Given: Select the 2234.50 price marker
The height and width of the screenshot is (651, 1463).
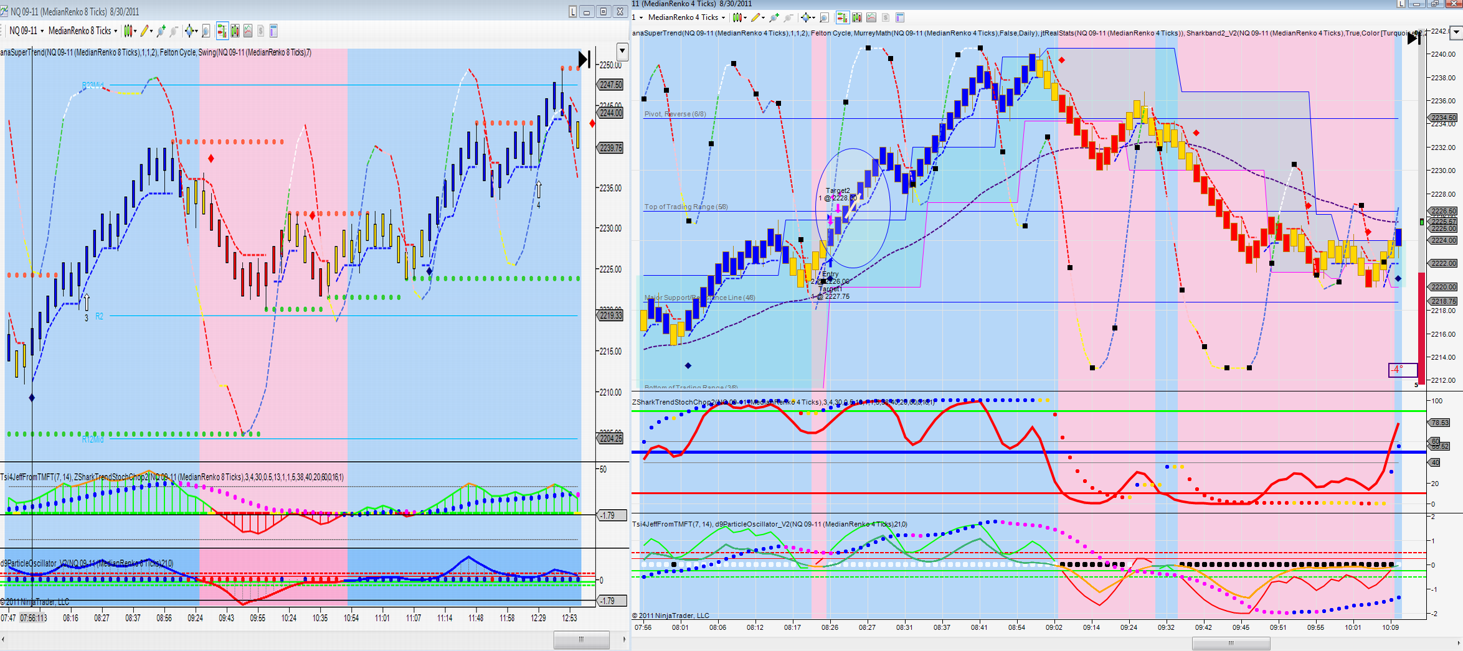Looking at the screenshot, I should pos(1442,118).
